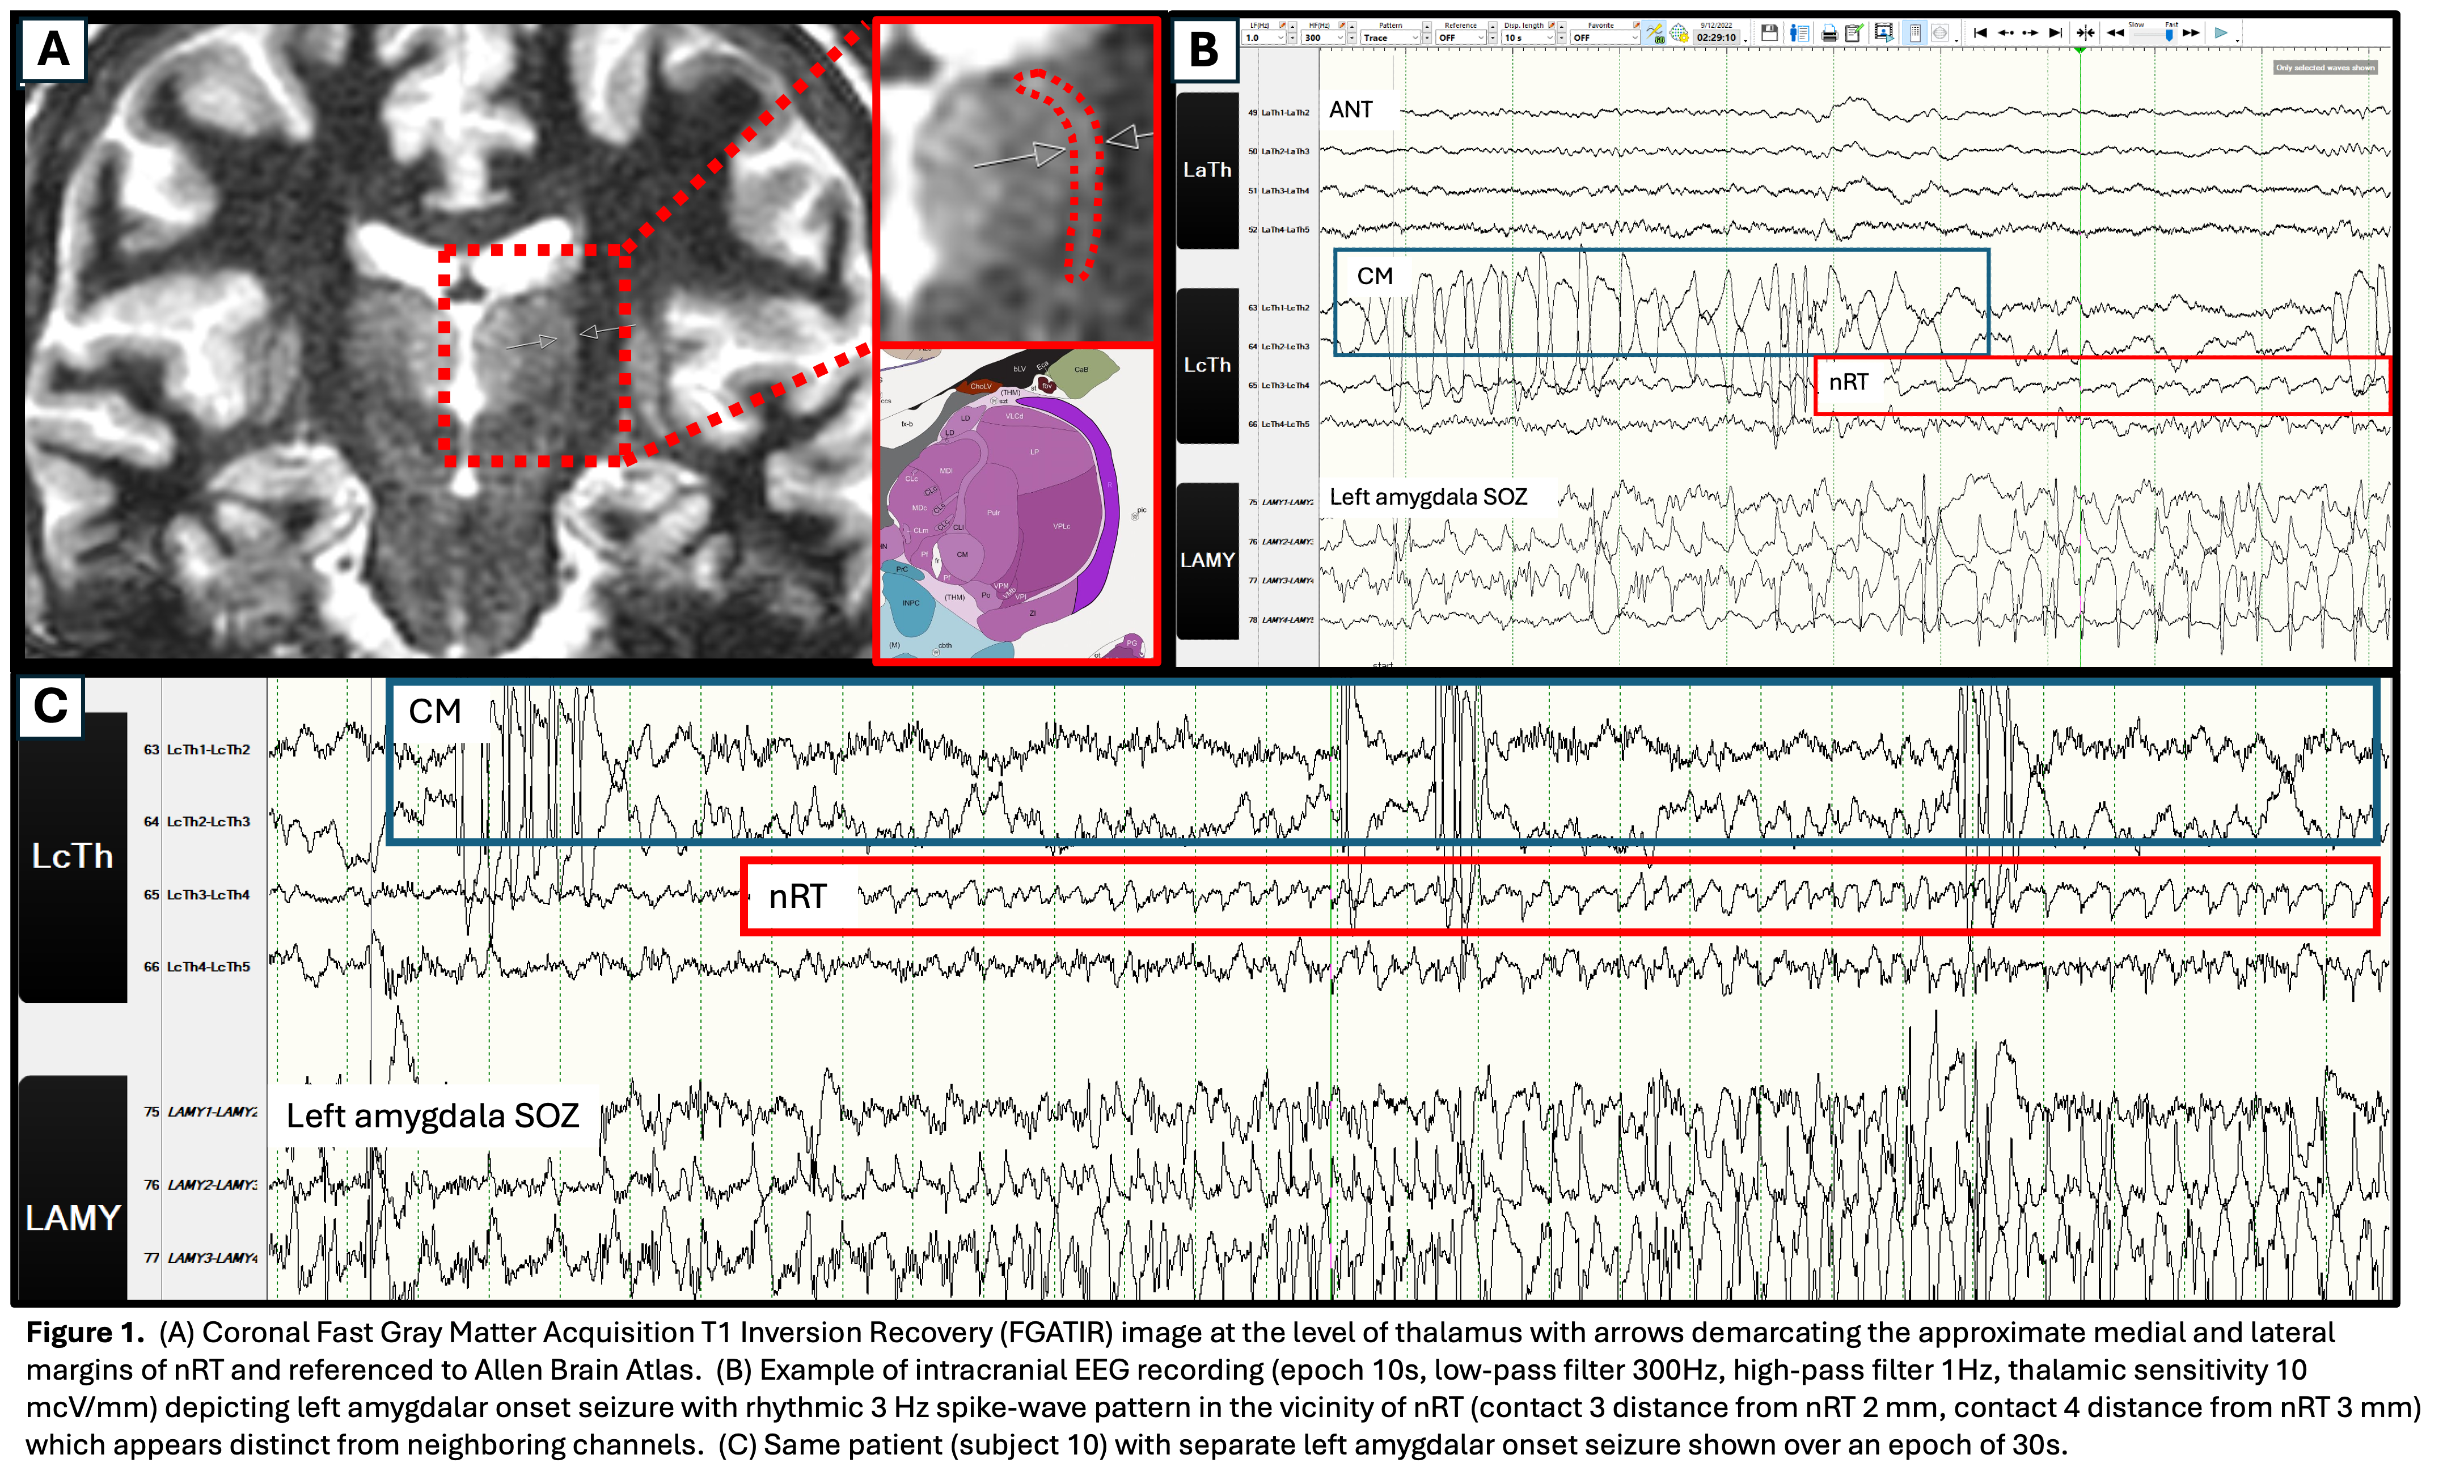Image resolution: width=2464 pixels, height=1484 pixels.
Task: Click the fast-forward double arrow button
Action: (x=2191, y=33)
